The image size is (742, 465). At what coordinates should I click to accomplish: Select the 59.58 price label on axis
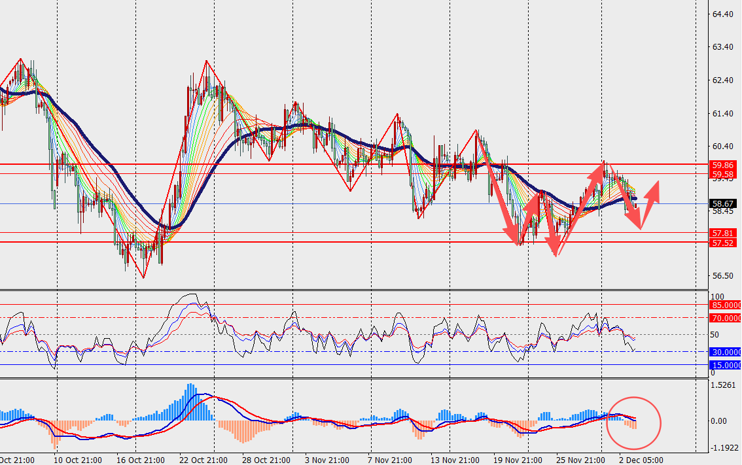point(722,174)
